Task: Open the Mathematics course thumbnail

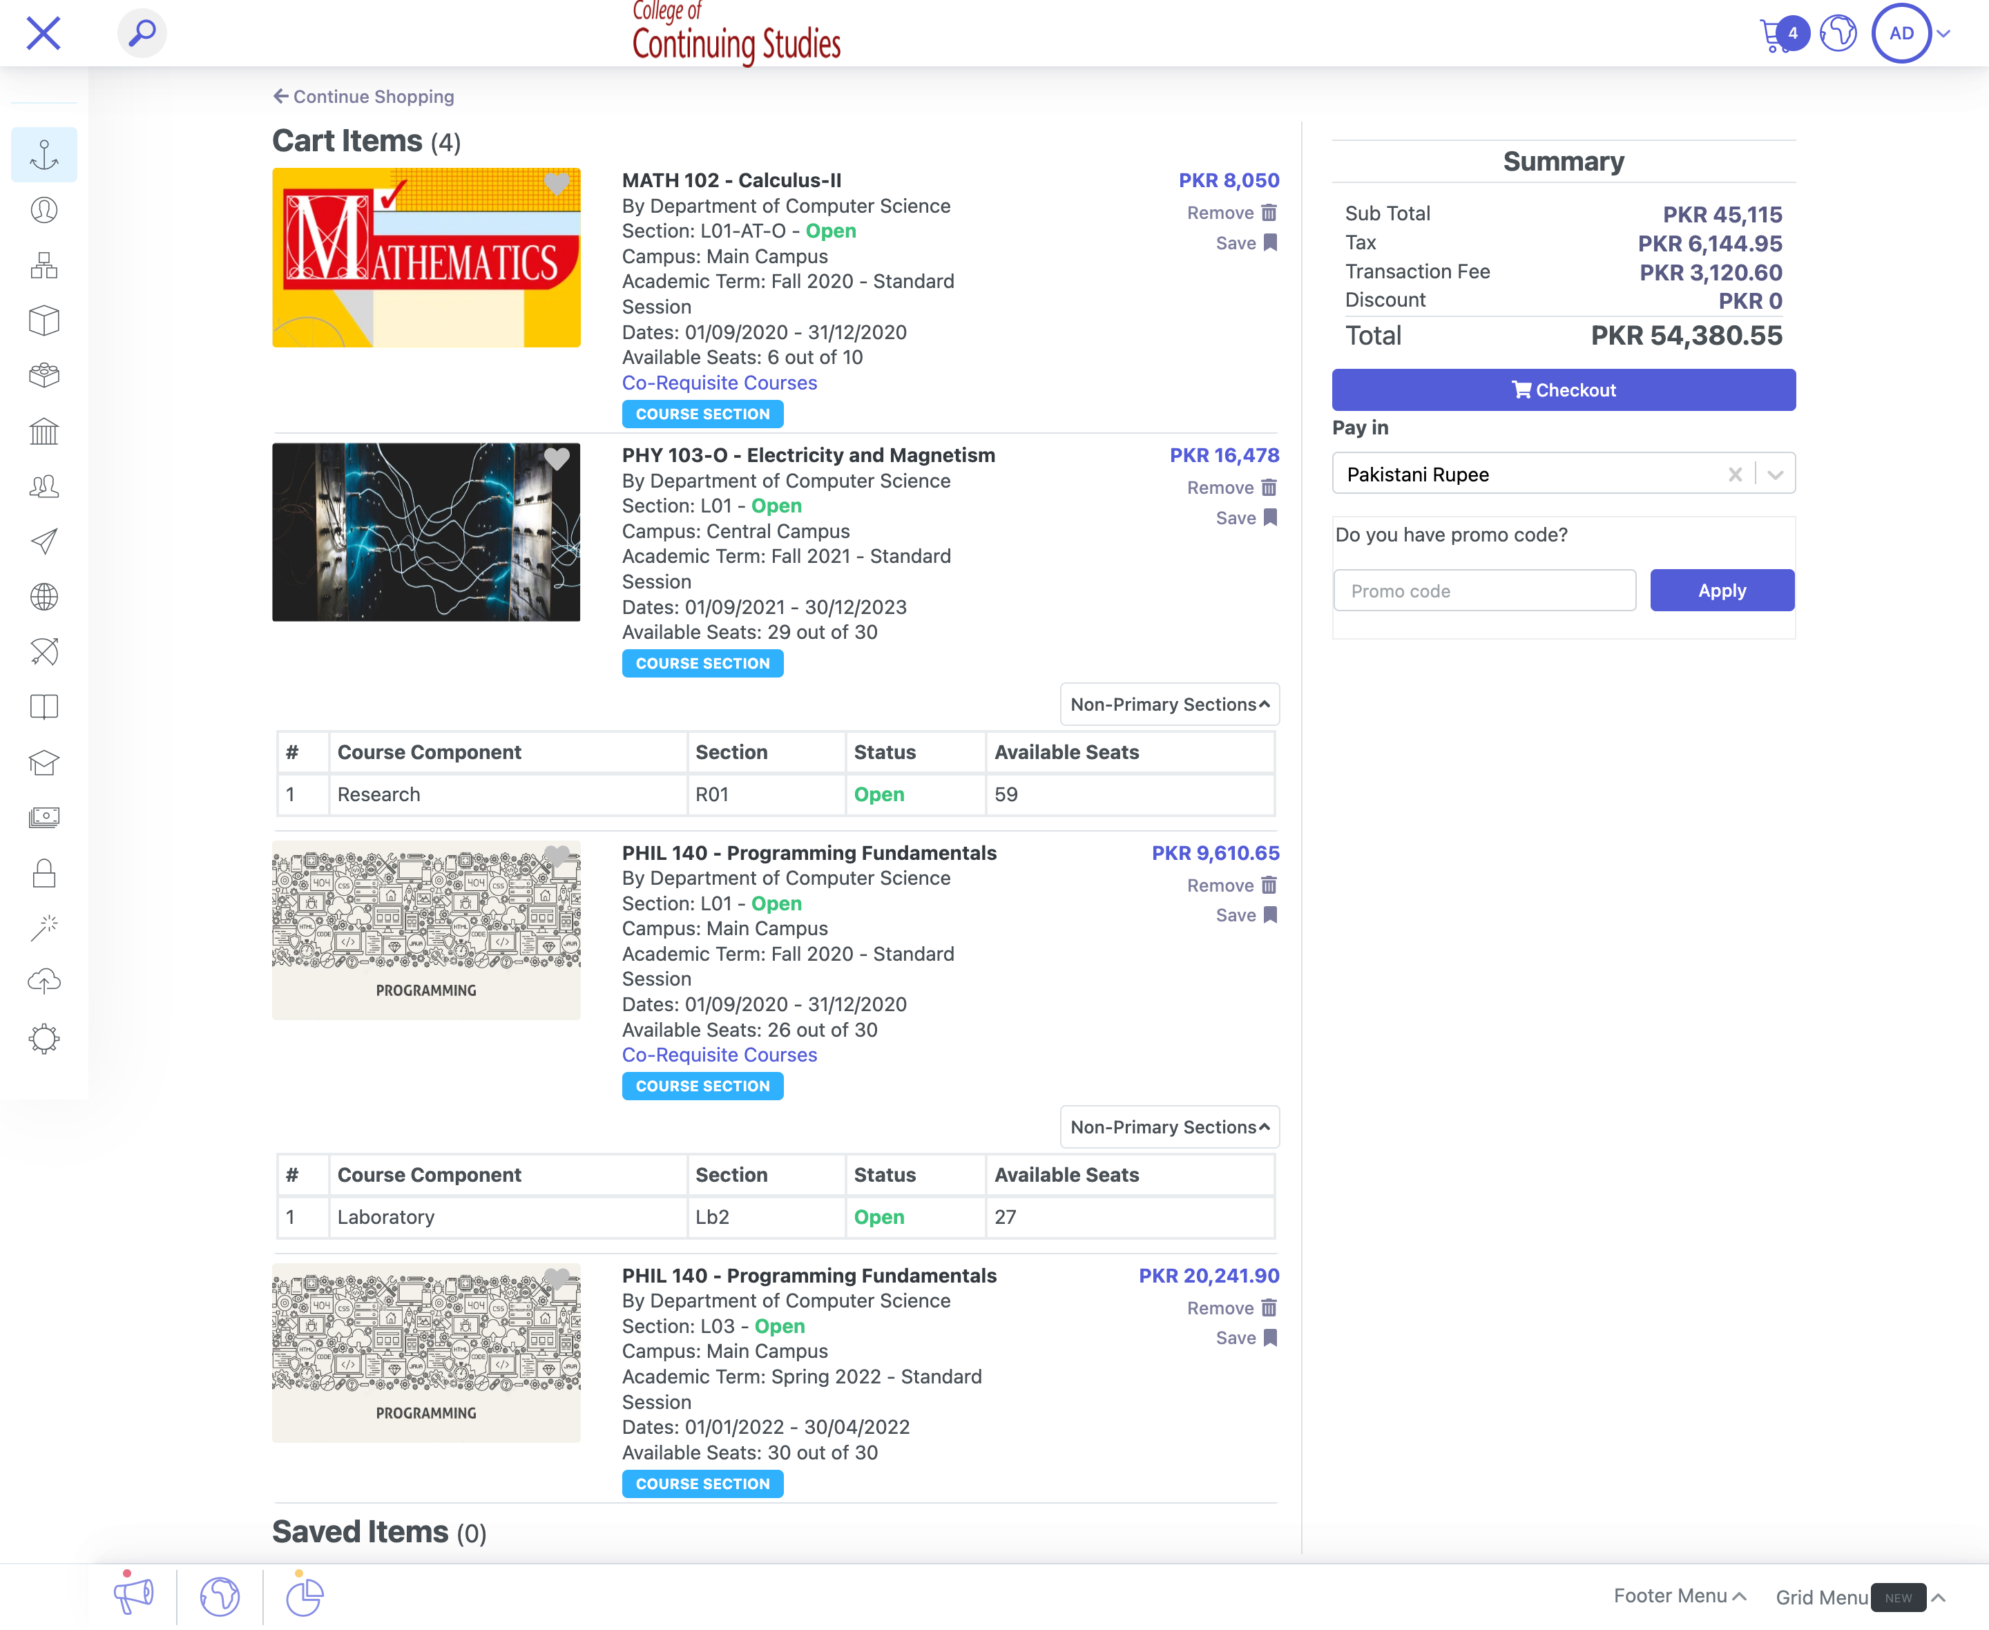Action: point(426,258)
